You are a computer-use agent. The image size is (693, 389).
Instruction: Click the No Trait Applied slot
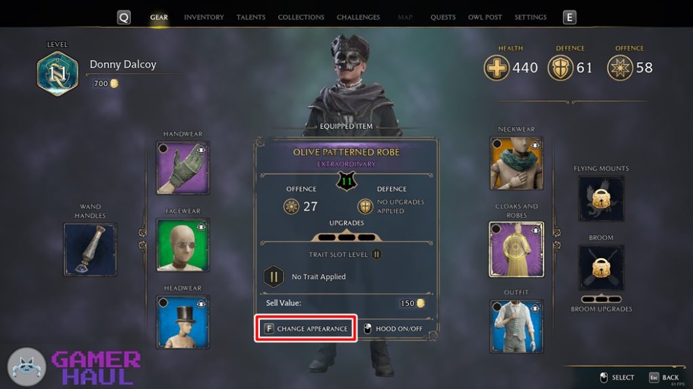click(x=305, y=276)
